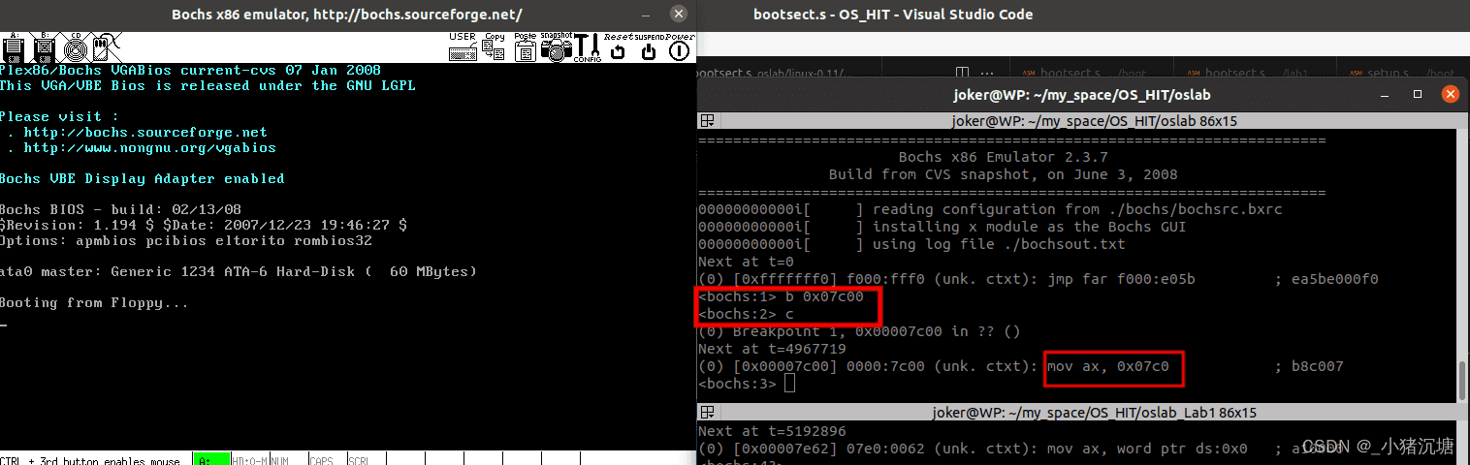Image resolution: width=1470 pixels, height=465 pixels.
Task: Click the A: floppy indicator in Bochs status bar
Action: click(x=210, y=459)
